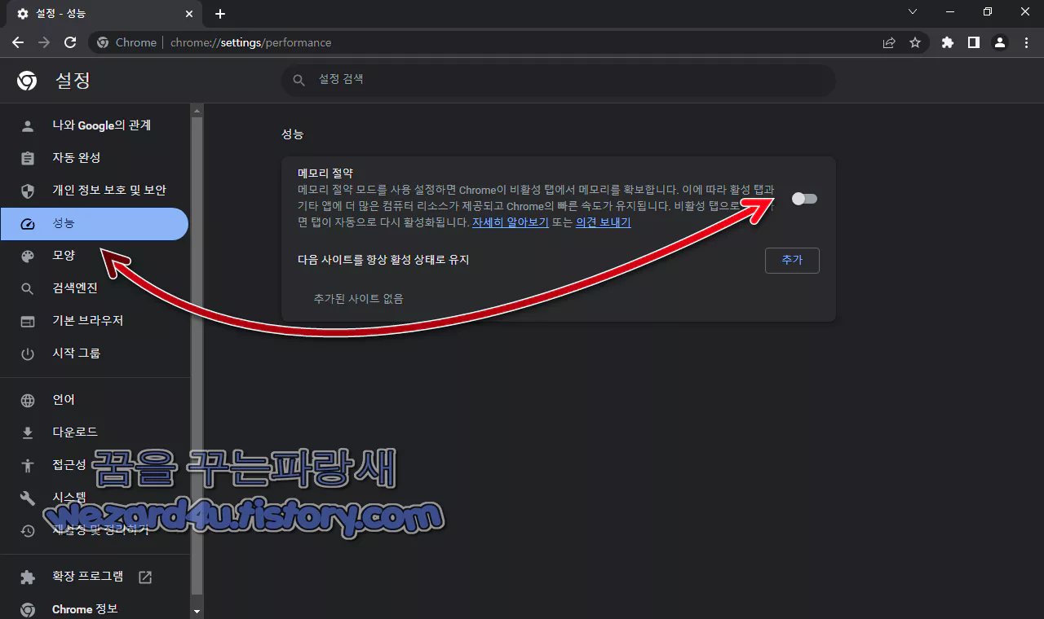Open 시작 그룹 settings
This screenshot has height=619, width=1044.
(x=95, y=353)
